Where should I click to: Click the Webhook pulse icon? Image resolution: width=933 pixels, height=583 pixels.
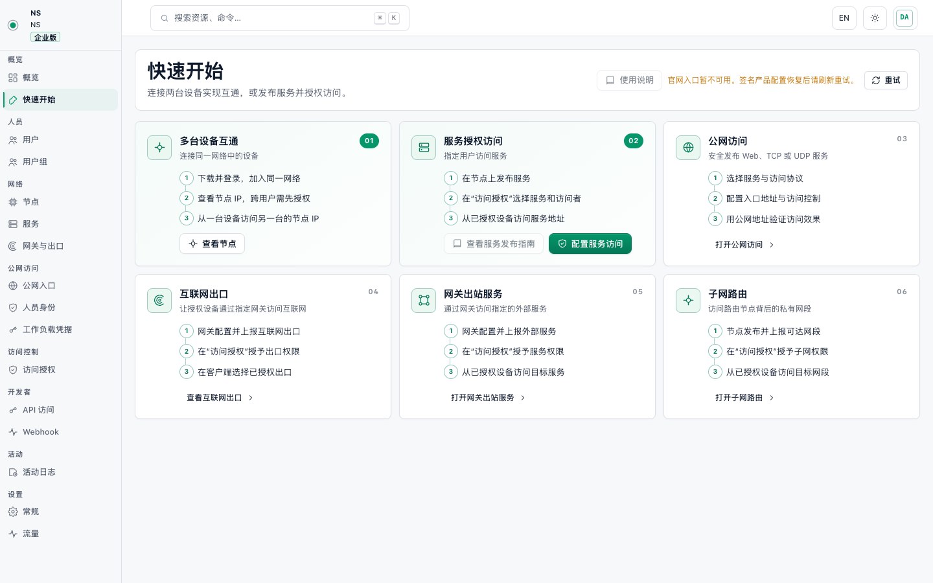pos(13,432)
